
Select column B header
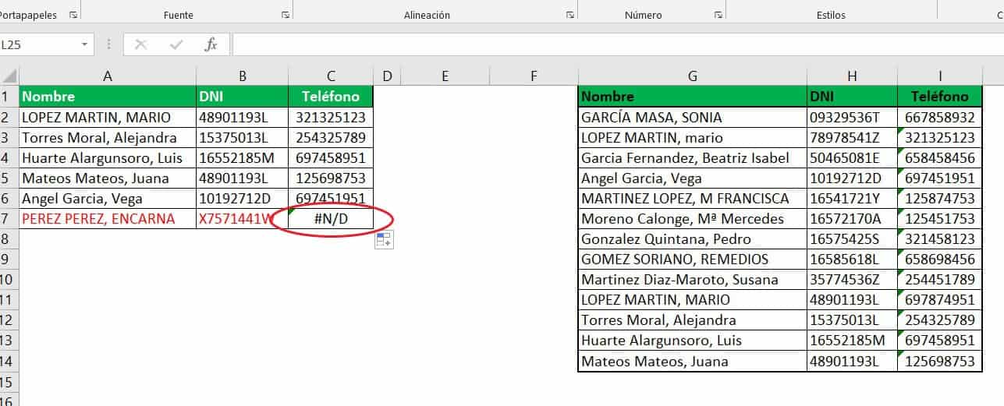243,76
